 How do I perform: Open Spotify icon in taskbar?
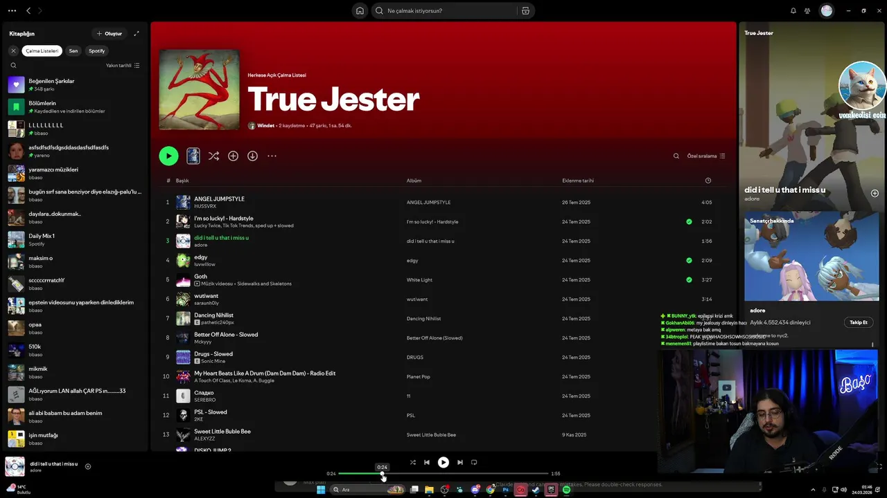566,490
